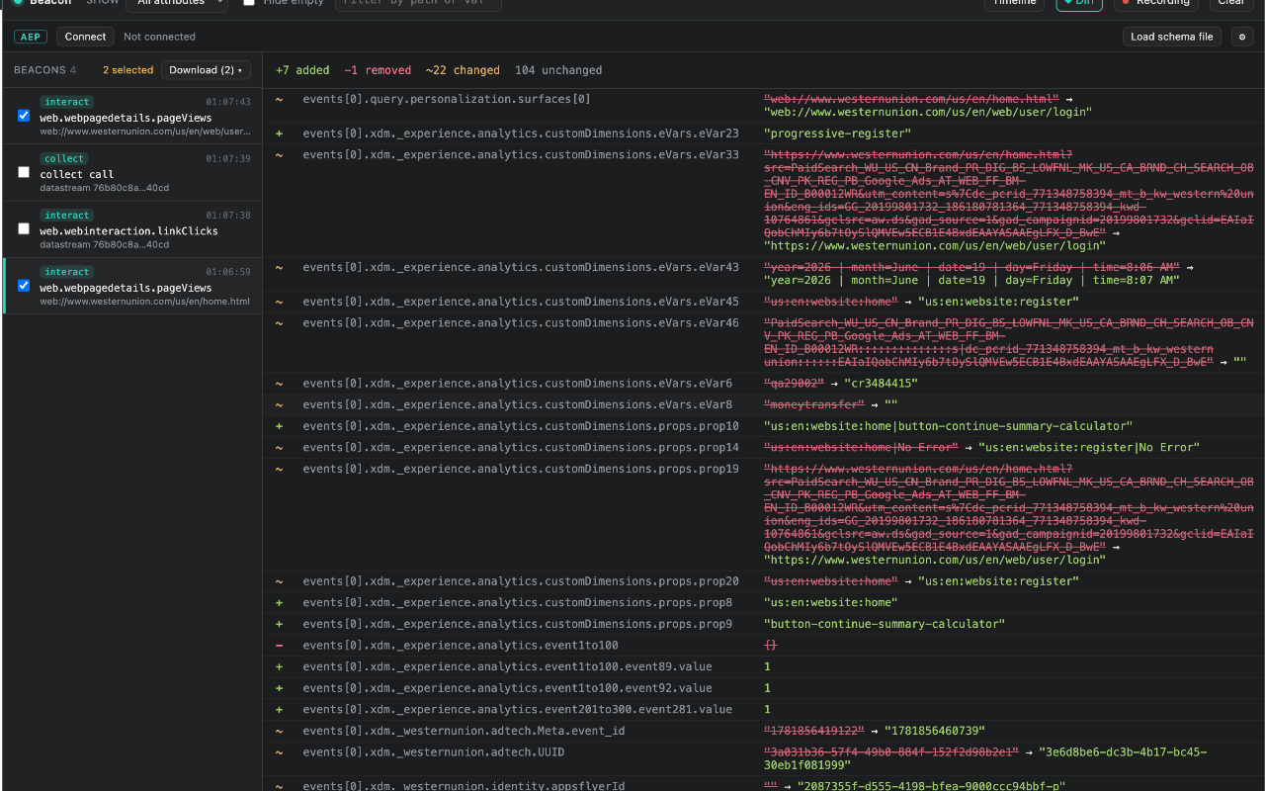Click the Clear button
Viewport: 1265px width, 791px height.
click(1231, 3)
